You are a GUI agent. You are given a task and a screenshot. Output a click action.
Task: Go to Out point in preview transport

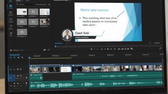click(114, 49)
